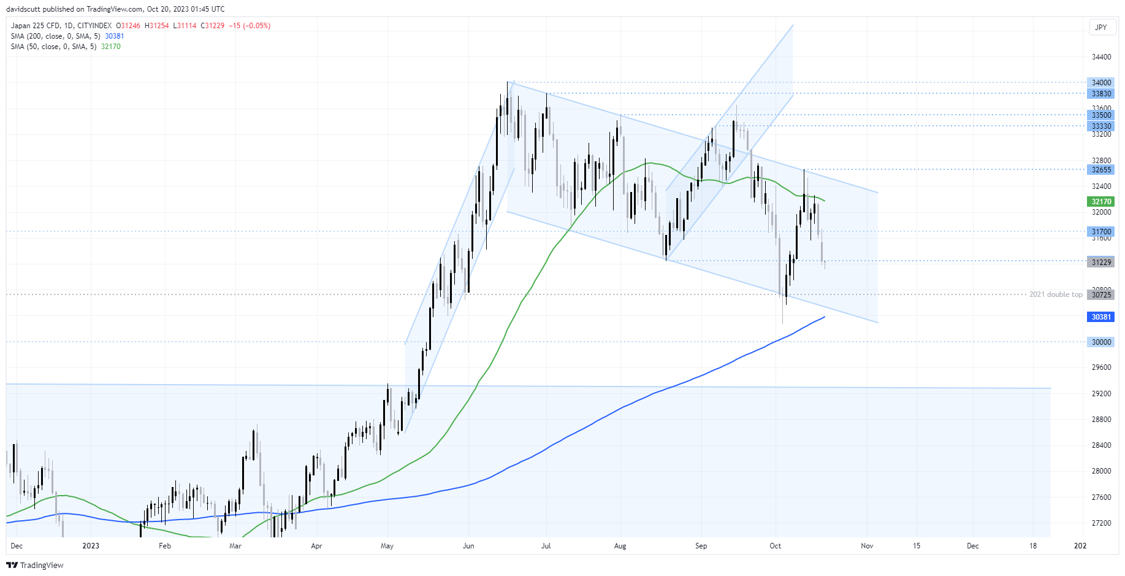Image resolution: width=1125 pixels, height=576 pixels.
Task: Select the 33830 price level label
Action: pos(1101,94)
